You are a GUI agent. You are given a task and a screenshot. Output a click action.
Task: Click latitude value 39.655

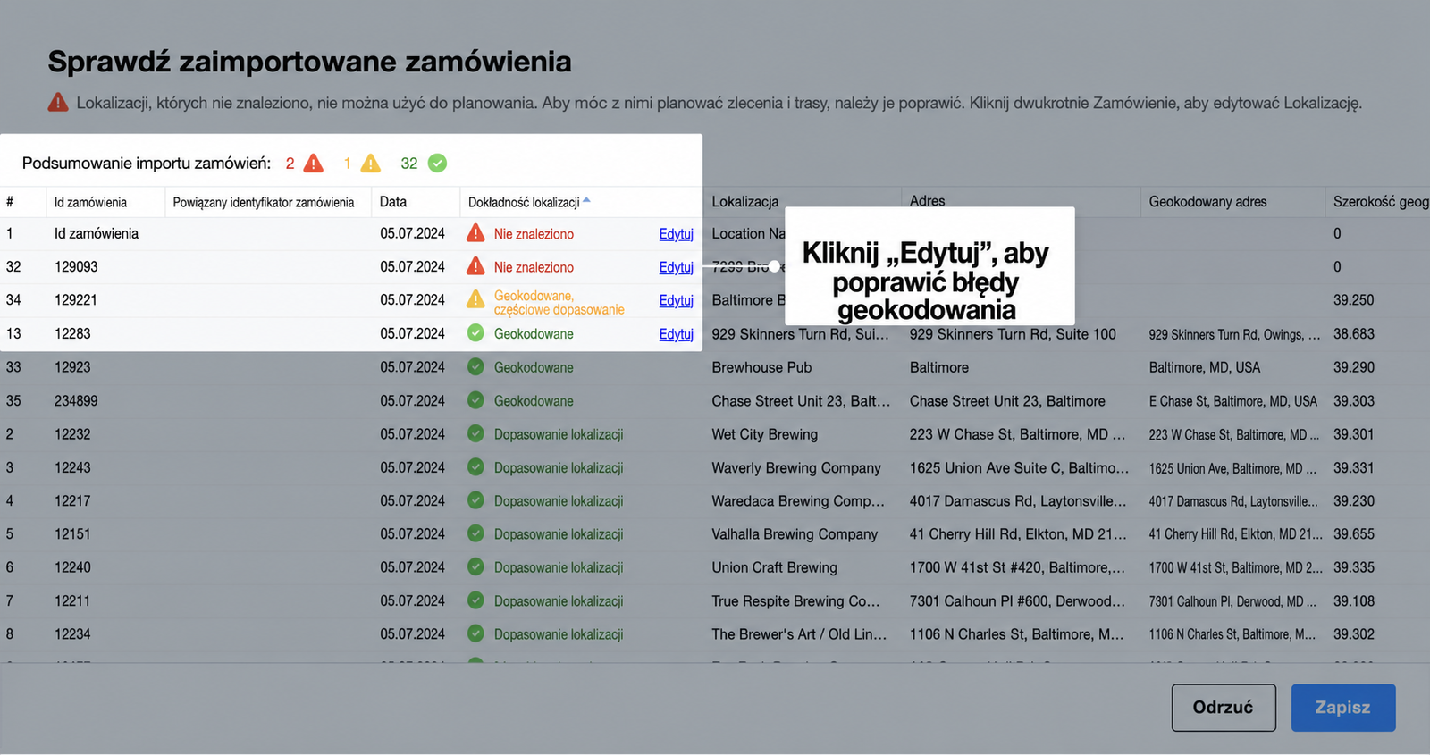click(1354, 534)
